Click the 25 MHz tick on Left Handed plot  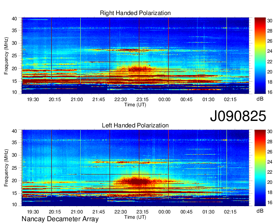[14, 168]
